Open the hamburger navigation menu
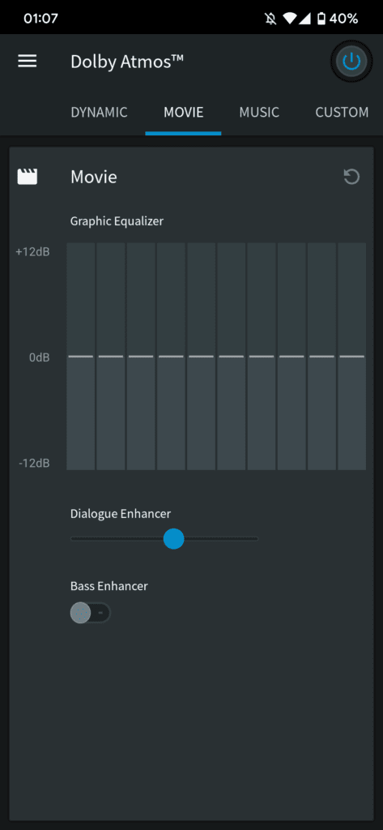The width and height of the screenshot is (383, 830). (x=28, y=62)
